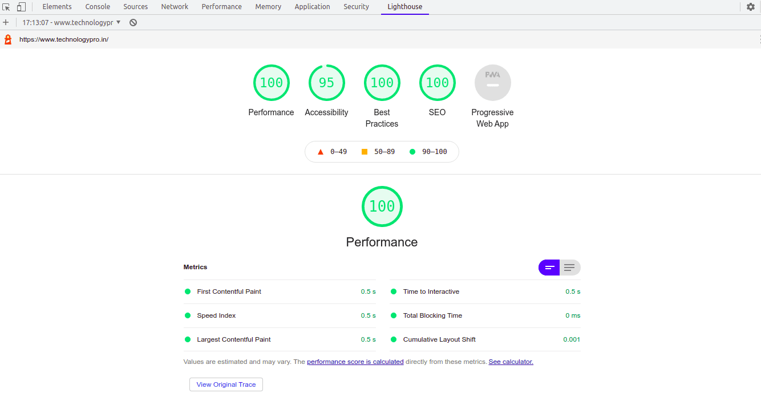Click the Time to Interactive metric
Image resolution: width=761 pixels, height=397 pixels.
coord(485,291)
